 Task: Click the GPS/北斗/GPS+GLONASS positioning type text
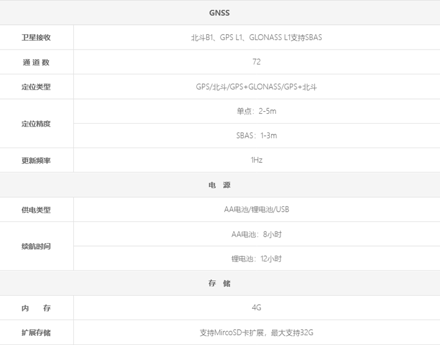256,87
